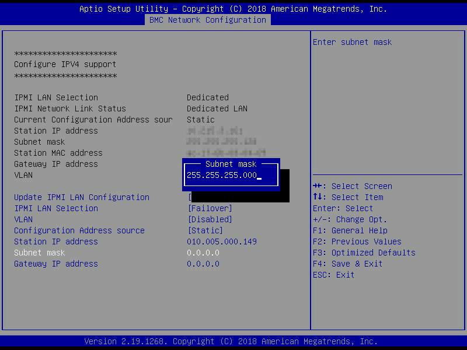Image resolution: width=467 pixels, height=350 pixels.
Task: Click '+/-: Change Opt.' hint
Action: click(350, 219)
